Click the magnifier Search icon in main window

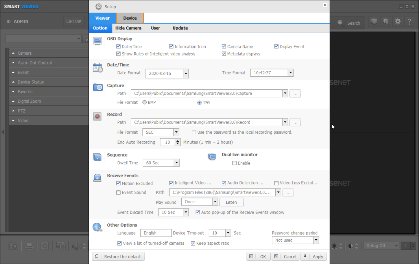click(340, 23)
